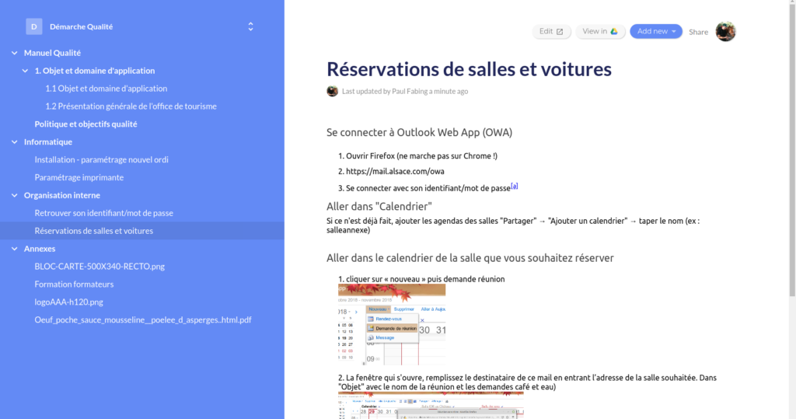
Task: Open Paramétrage imprimante page
Action: [x=79, y=177]
